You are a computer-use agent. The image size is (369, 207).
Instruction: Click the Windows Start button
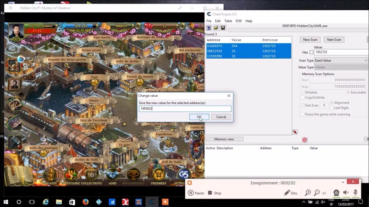pos(5,202)
